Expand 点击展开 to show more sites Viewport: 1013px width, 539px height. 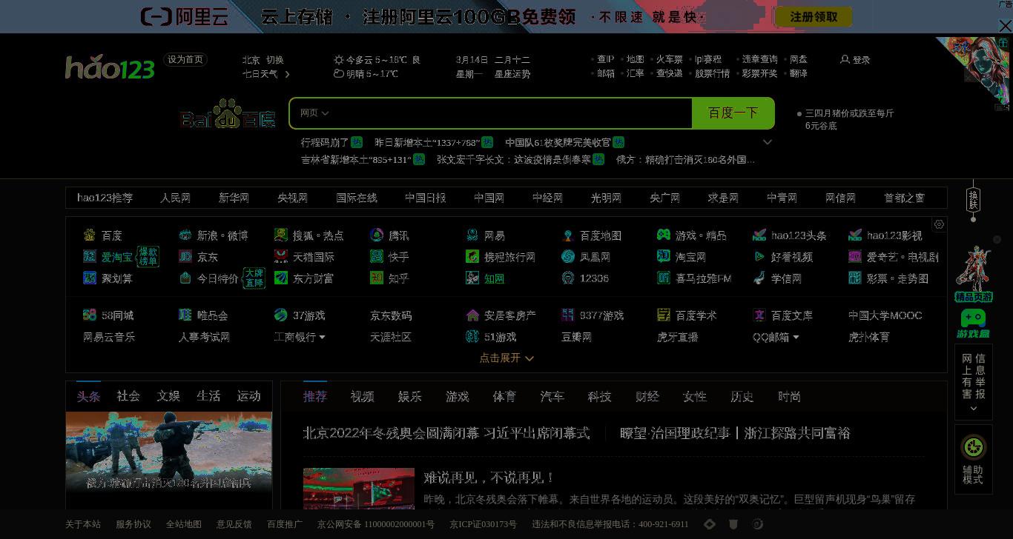(x=506, y=358)
